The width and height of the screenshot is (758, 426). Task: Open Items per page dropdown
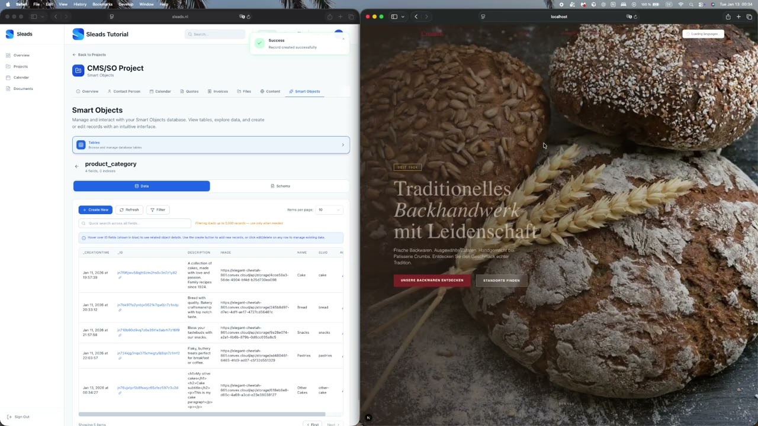coord(329,209)
